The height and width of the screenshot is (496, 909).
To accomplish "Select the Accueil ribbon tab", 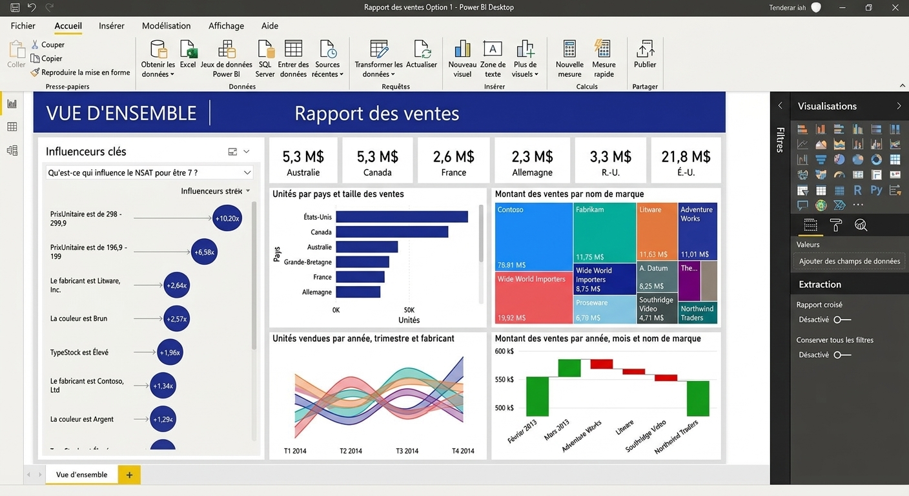I will pos(68,26).
